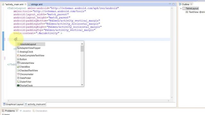Click the xmlns:tools attribute line
The height and width of the screenshot is (115, 205).
[x=50, y=11]
